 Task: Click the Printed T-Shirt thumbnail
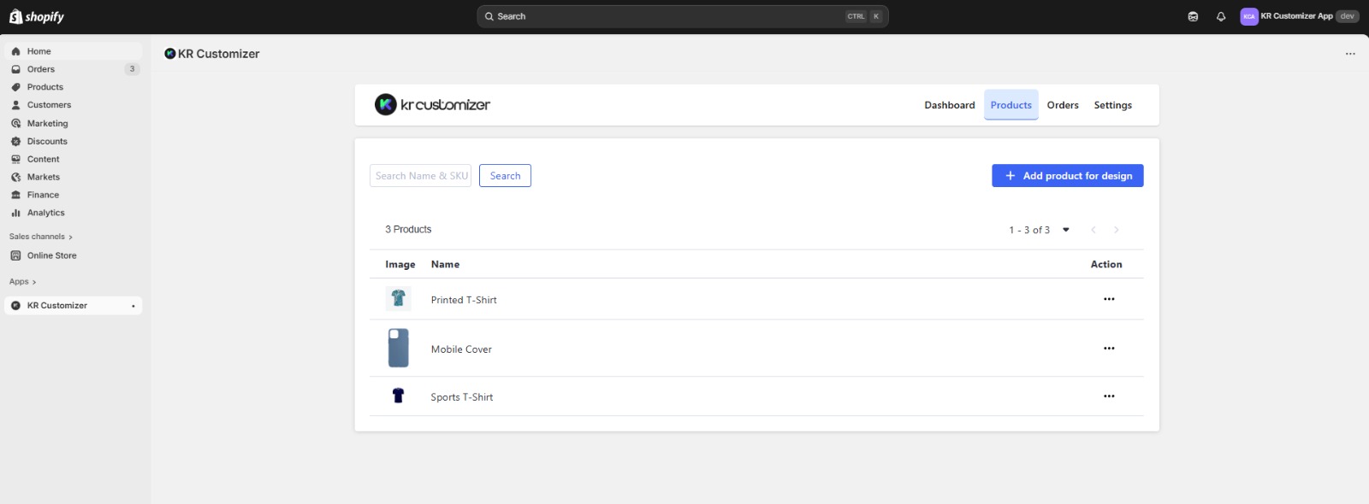click(x=399, y=299)
